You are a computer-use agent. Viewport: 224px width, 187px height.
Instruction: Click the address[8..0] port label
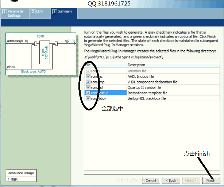[17, 41]
